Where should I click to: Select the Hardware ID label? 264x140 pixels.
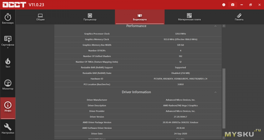coord(97,79)
